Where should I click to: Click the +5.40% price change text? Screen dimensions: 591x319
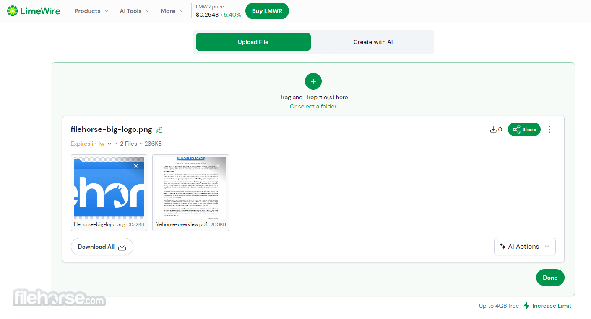231,15
